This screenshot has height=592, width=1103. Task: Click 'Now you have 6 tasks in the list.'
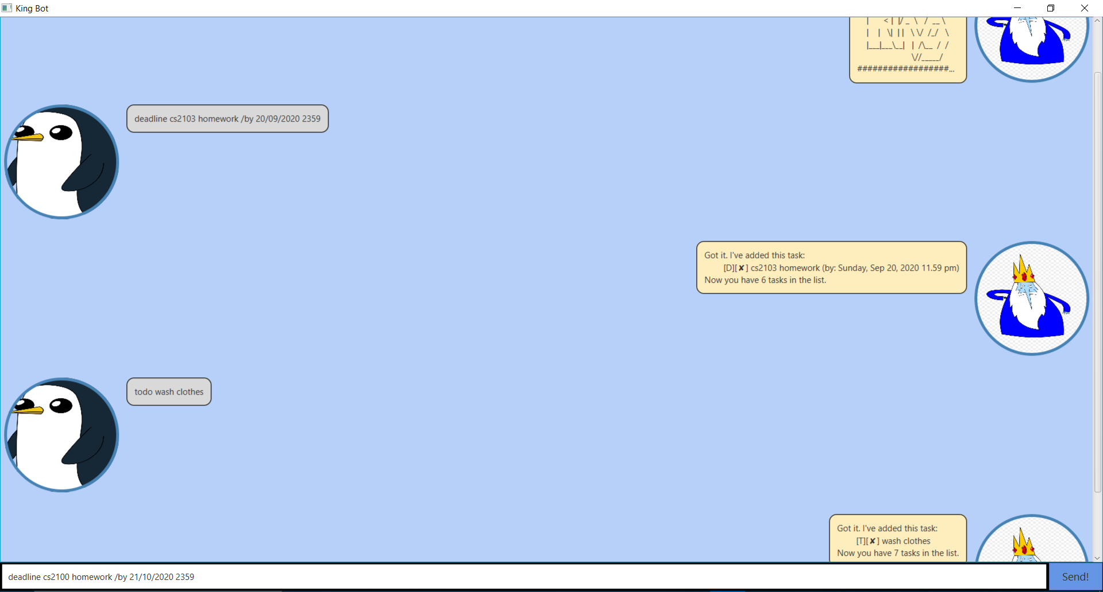tap(765, 280)
